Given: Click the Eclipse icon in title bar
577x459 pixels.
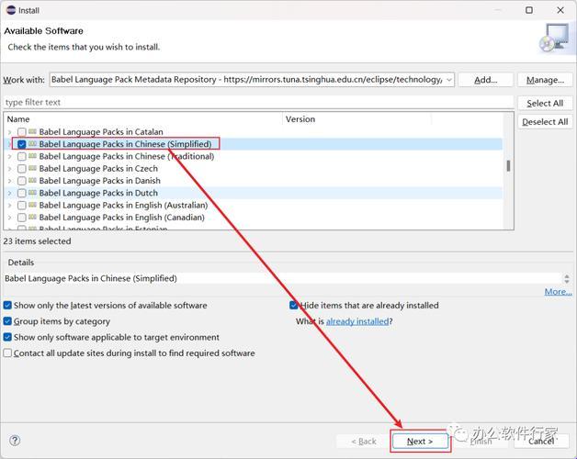Looking at the screenshot, I should pyautogui.click(x=9, y=10).
